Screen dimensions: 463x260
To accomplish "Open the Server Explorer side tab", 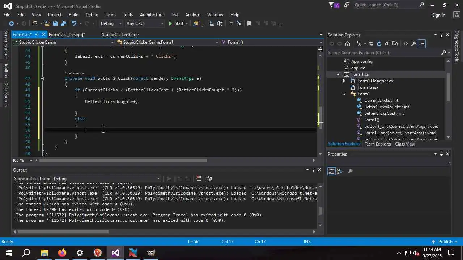I will coord(6,45).
